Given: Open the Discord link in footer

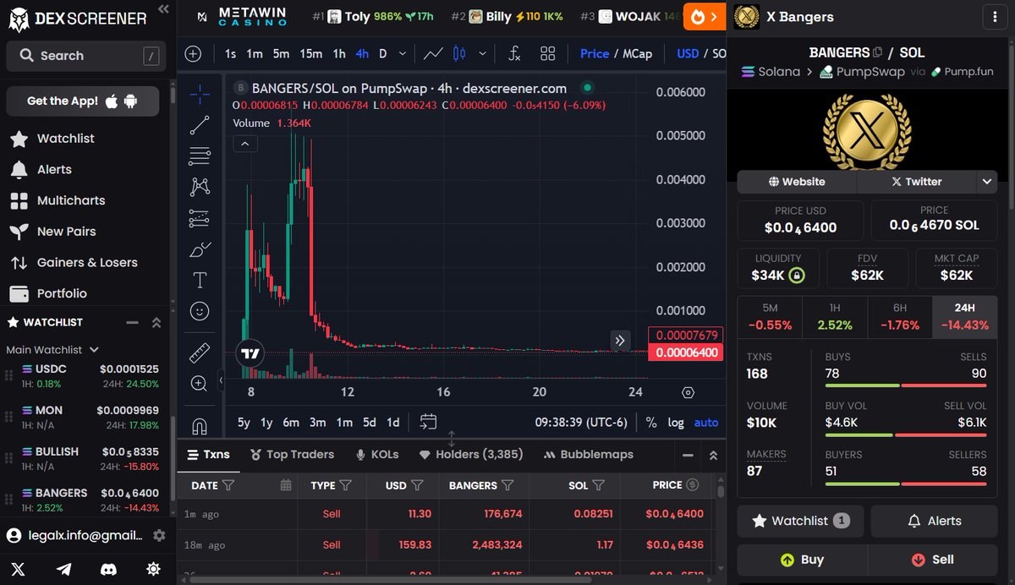Looking at the screenshot, I should (108, 569).
